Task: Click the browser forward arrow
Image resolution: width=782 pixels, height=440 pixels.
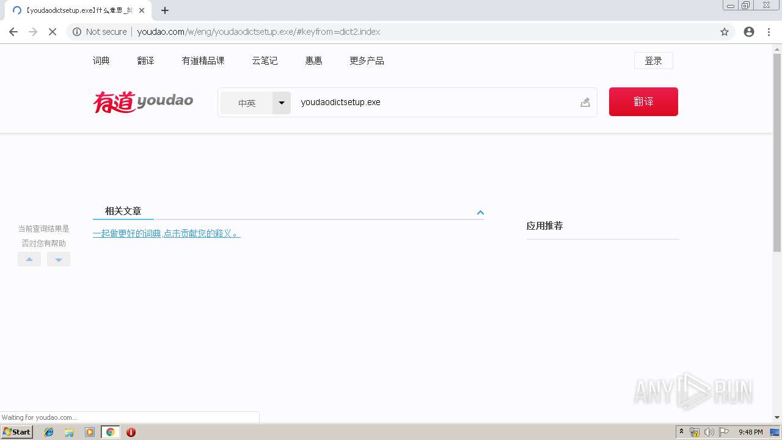Action: tap(33, 32)
